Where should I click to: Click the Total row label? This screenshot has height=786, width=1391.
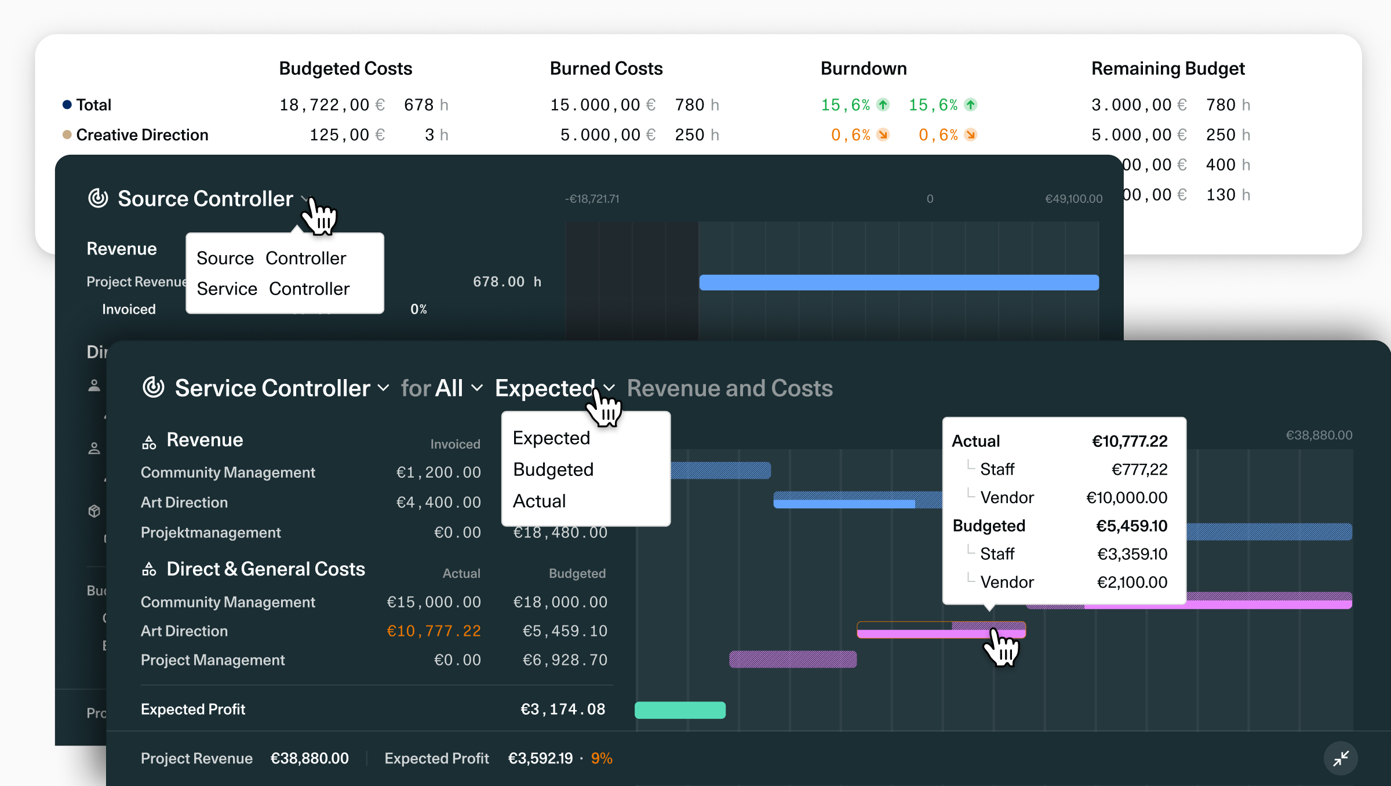[x=93, y=105]
